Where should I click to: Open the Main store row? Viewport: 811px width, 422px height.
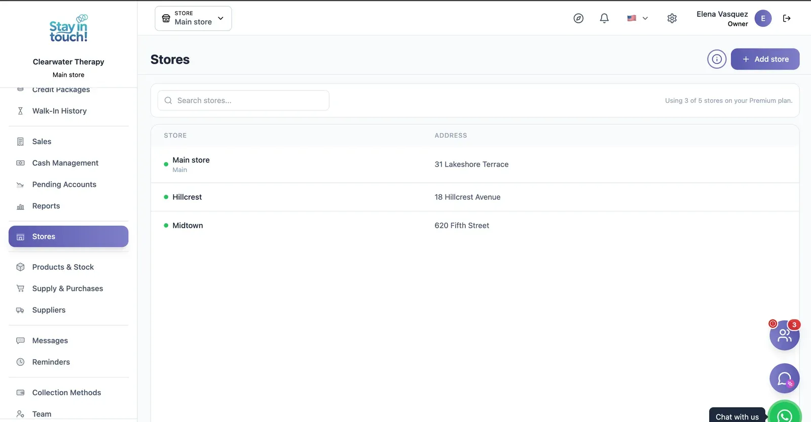(x=475, y=164)
